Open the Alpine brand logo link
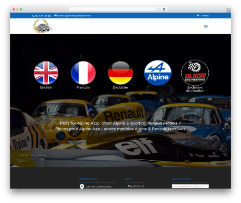This screenshot has width=241, height=203. [x=158, y=73]
